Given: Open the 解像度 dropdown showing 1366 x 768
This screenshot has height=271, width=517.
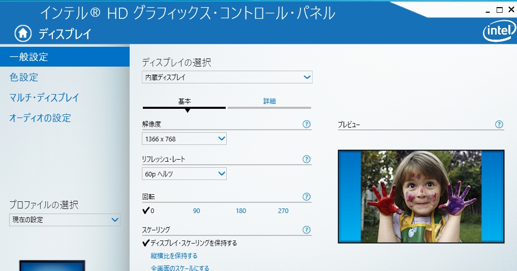Looking at the screenshot, I should click(x=185, y=139).
